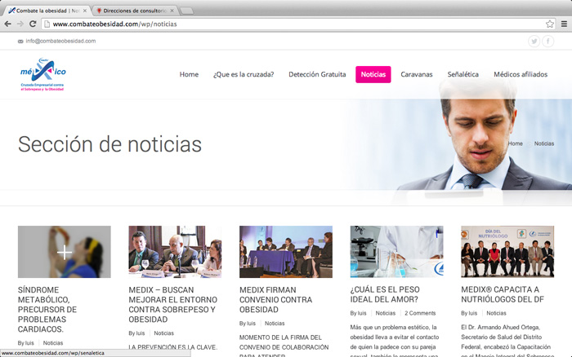Click the page icon in address bar
The height and width of the screenshot is (357, 572).
coord(47,24)
